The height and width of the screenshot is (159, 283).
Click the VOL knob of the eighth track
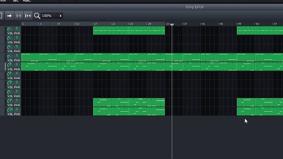coord(10,92)
